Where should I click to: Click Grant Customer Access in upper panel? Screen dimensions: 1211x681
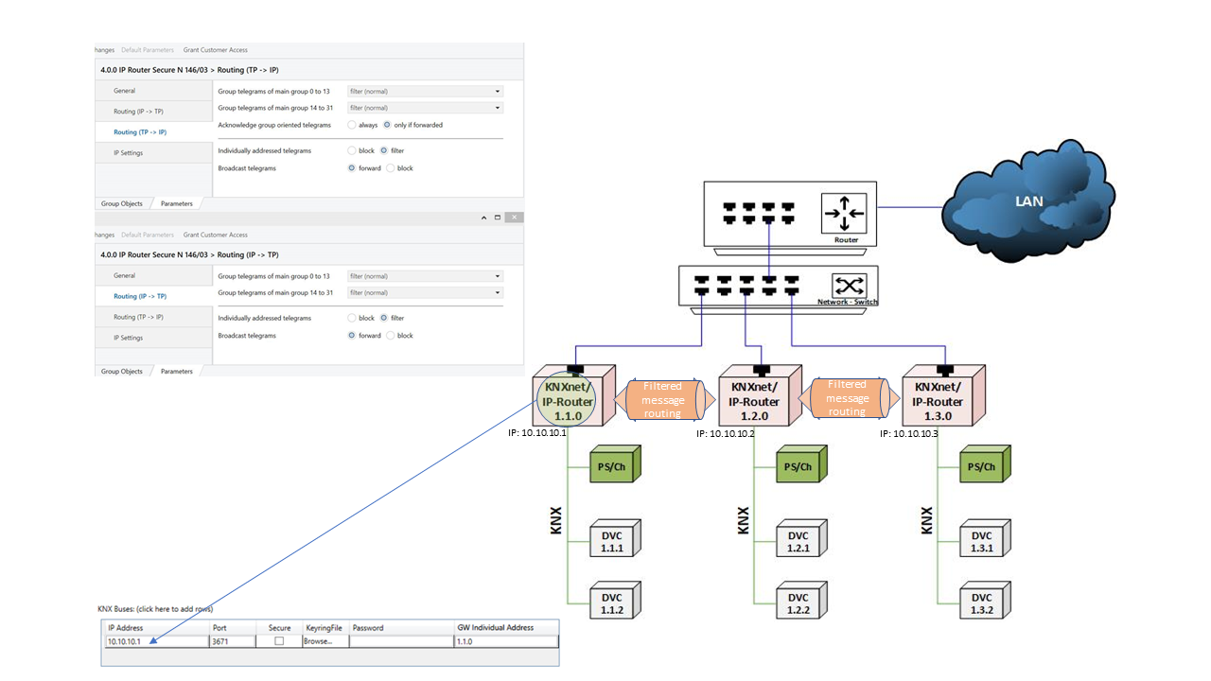pos(216,49)
